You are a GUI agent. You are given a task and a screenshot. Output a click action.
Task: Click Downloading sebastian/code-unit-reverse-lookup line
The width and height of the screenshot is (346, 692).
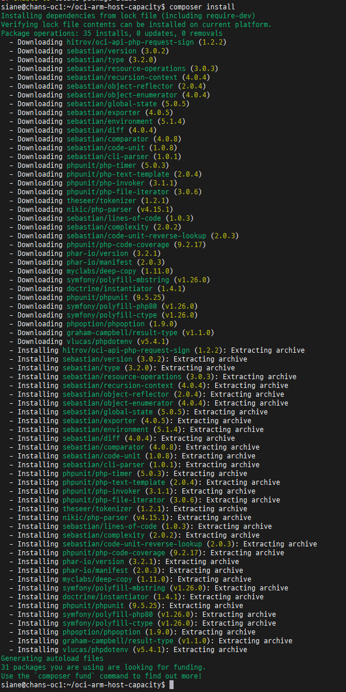click(124, 236)
